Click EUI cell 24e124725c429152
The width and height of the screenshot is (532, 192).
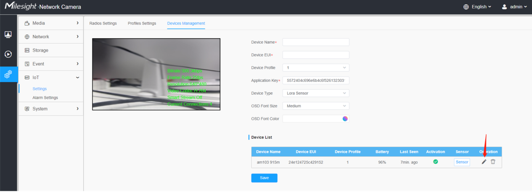[306, 162]
